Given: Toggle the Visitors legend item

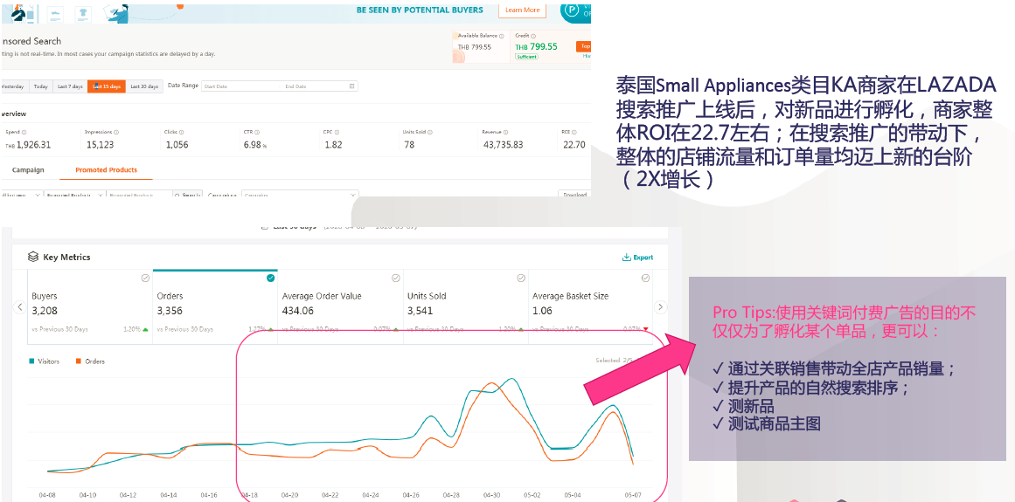Looking at the screenshot, I should (x=44, y=361).
